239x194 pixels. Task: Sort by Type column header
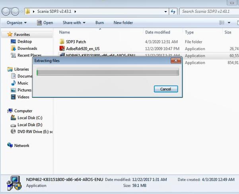189,32
